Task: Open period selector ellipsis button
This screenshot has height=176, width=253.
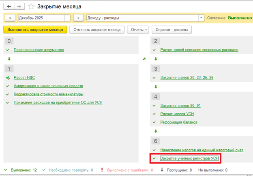Action: click(67, 18)
